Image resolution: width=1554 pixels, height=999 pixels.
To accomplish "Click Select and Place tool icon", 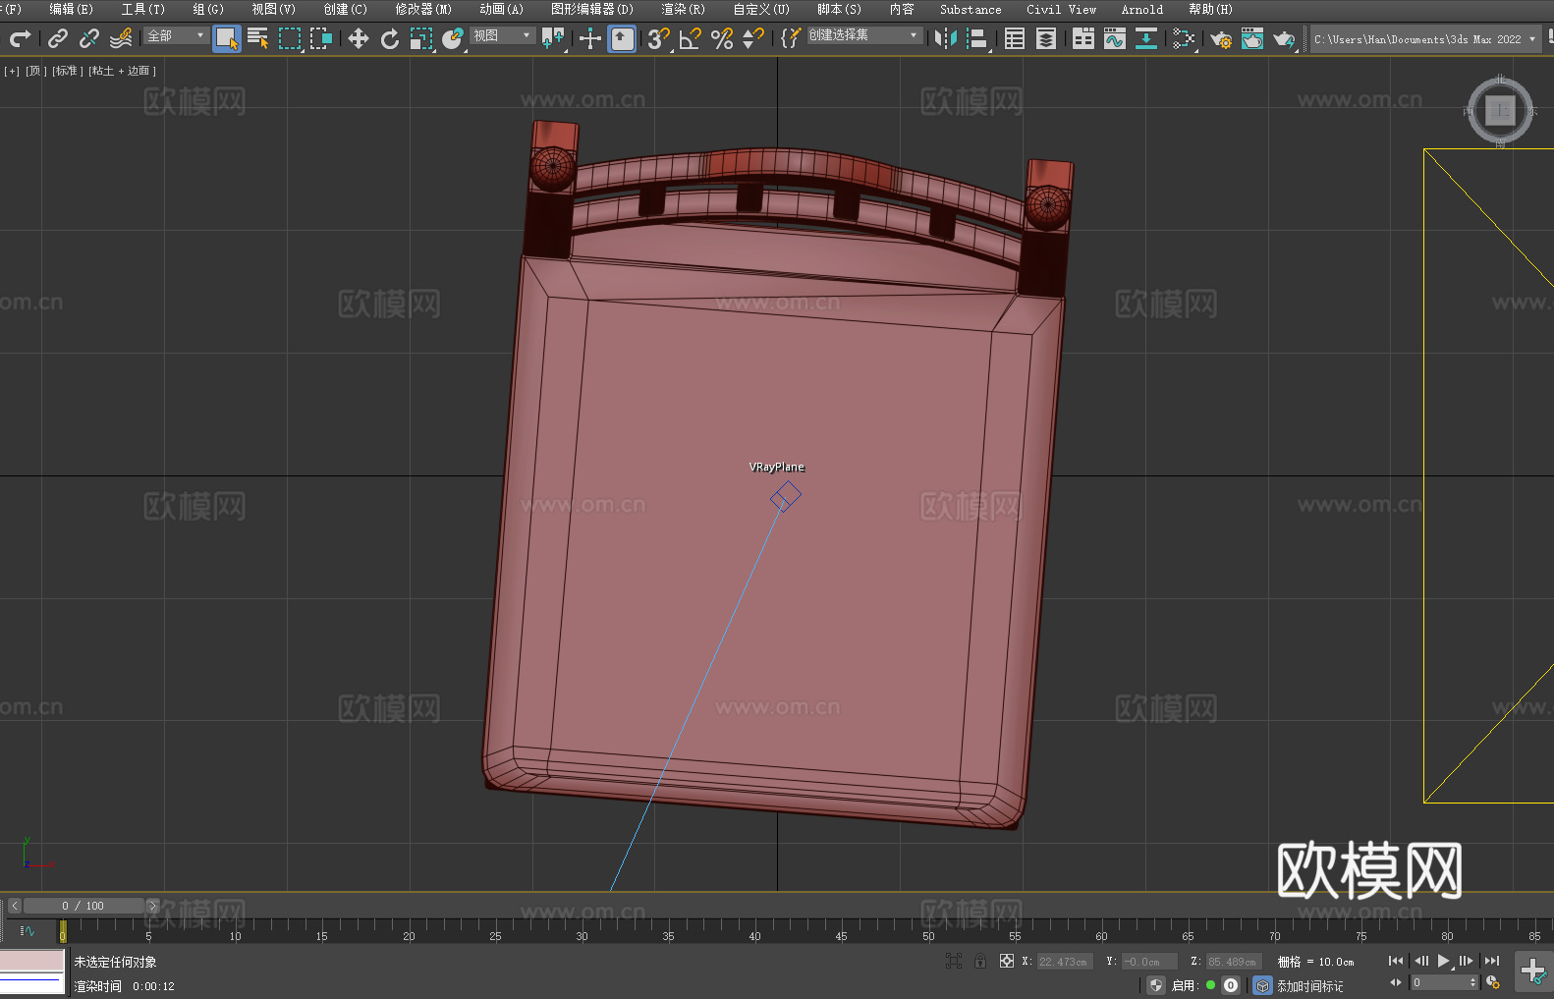I will [453, 38].
